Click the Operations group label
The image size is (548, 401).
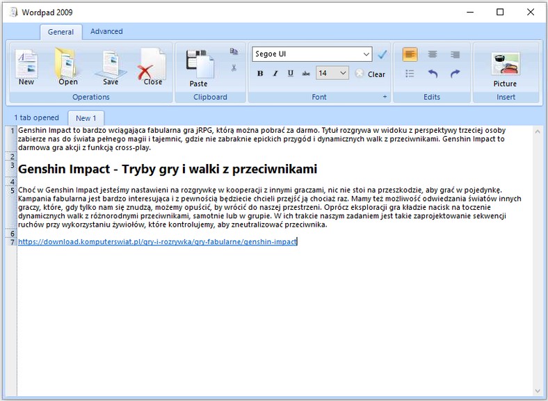(91, 97)
